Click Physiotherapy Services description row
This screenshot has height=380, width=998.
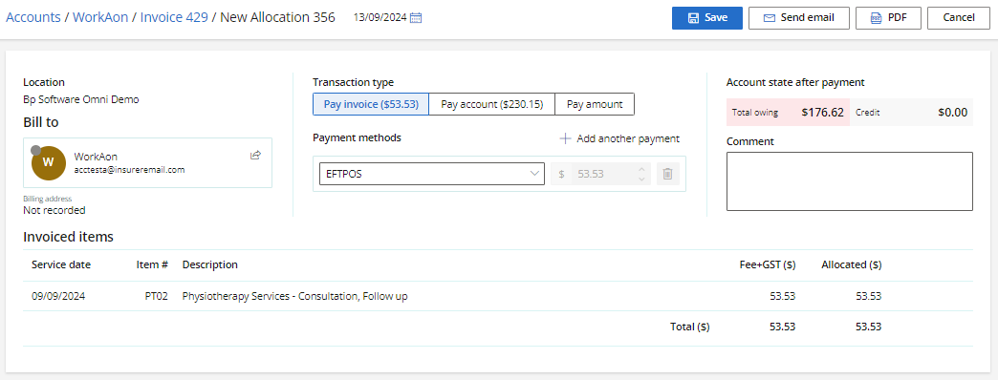294,296
